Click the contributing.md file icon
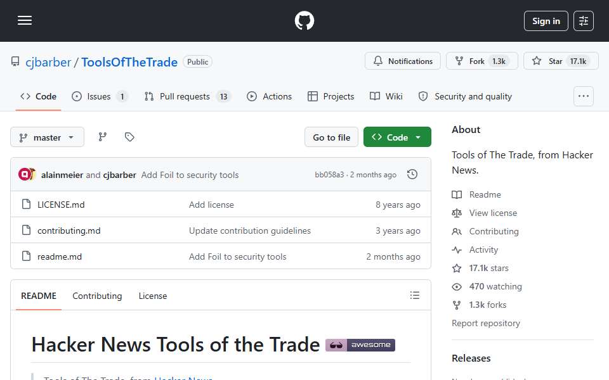The height and width of the screenshot is (380, 609). click(26, 230)
